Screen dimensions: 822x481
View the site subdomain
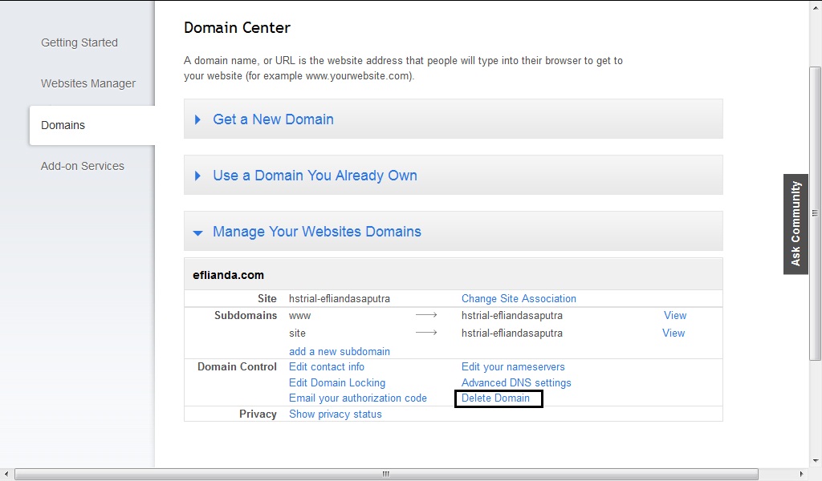pos(673,333)
